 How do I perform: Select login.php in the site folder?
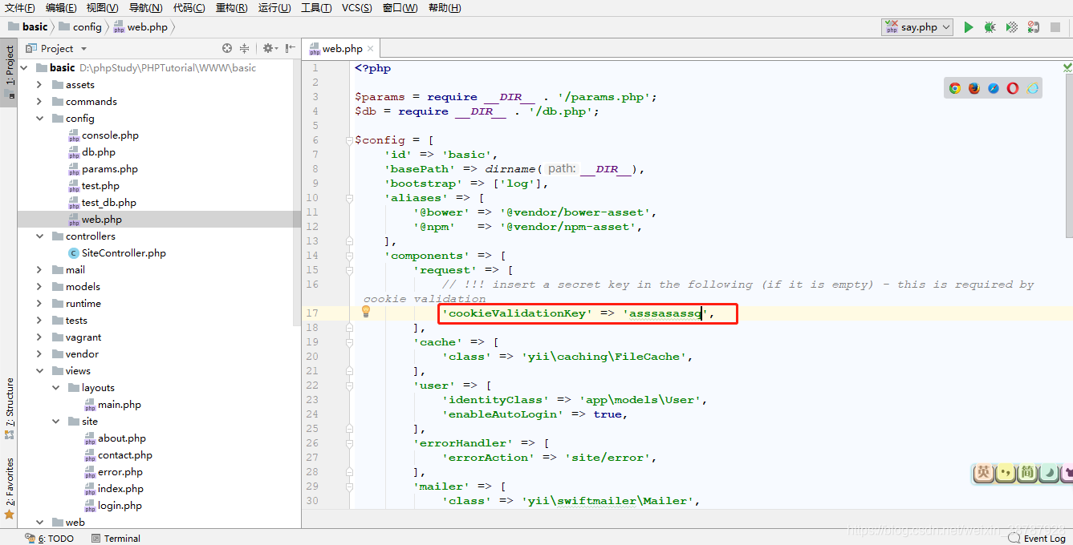[120, 506]
